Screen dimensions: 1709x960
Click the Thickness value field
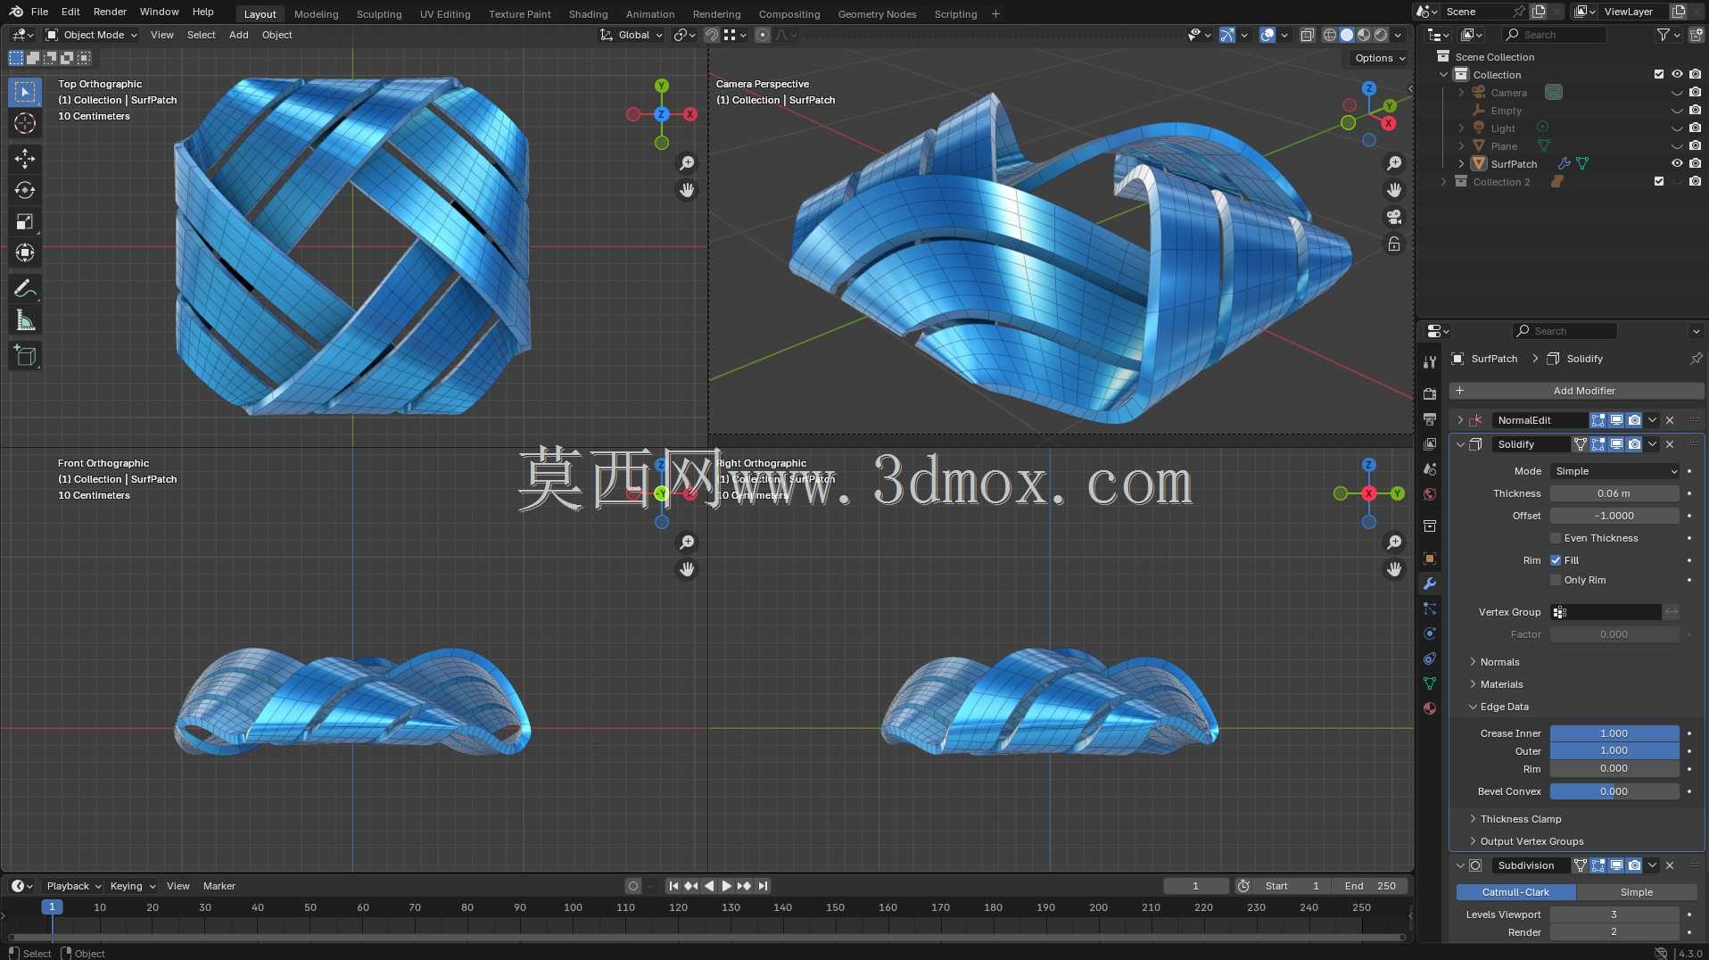tap(1614, 493)
